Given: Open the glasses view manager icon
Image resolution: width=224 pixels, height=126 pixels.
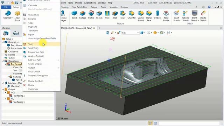Looking at the screenshot, I should (x=16, y=34).
